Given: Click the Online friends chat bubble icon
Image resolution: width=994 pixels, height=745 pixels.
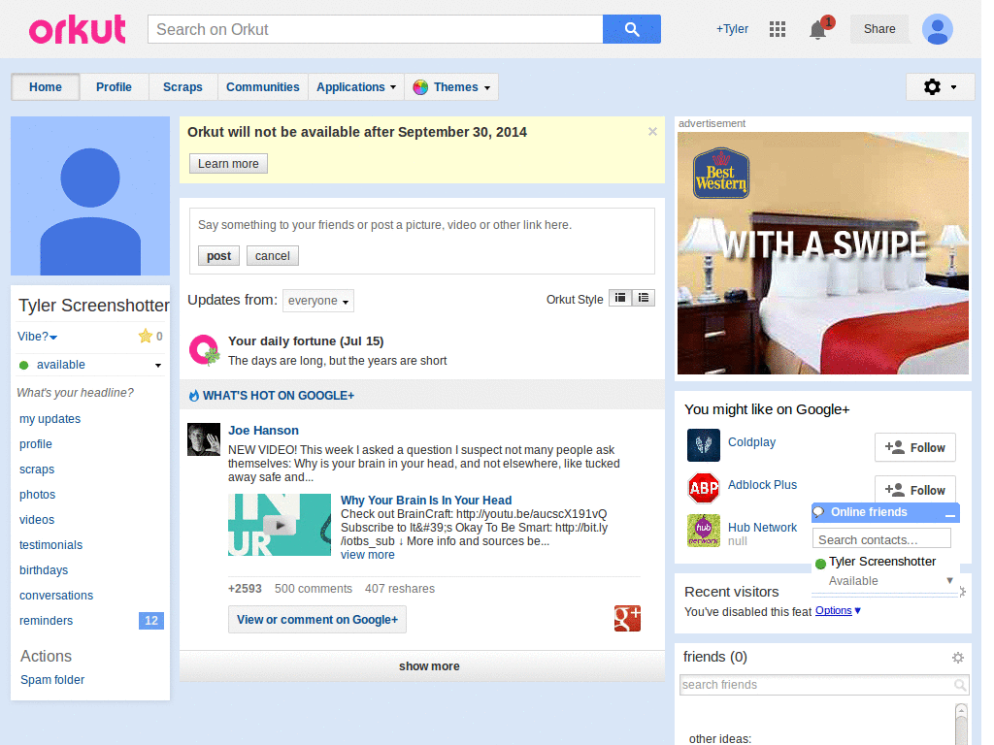Looking at the screenshot, I should 818,512.
